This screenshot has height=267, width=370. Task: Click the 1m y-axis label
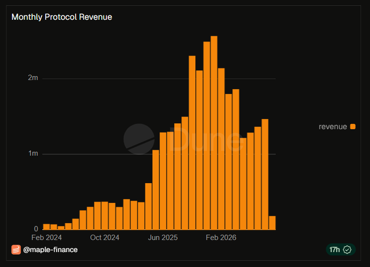click(33, 153)
